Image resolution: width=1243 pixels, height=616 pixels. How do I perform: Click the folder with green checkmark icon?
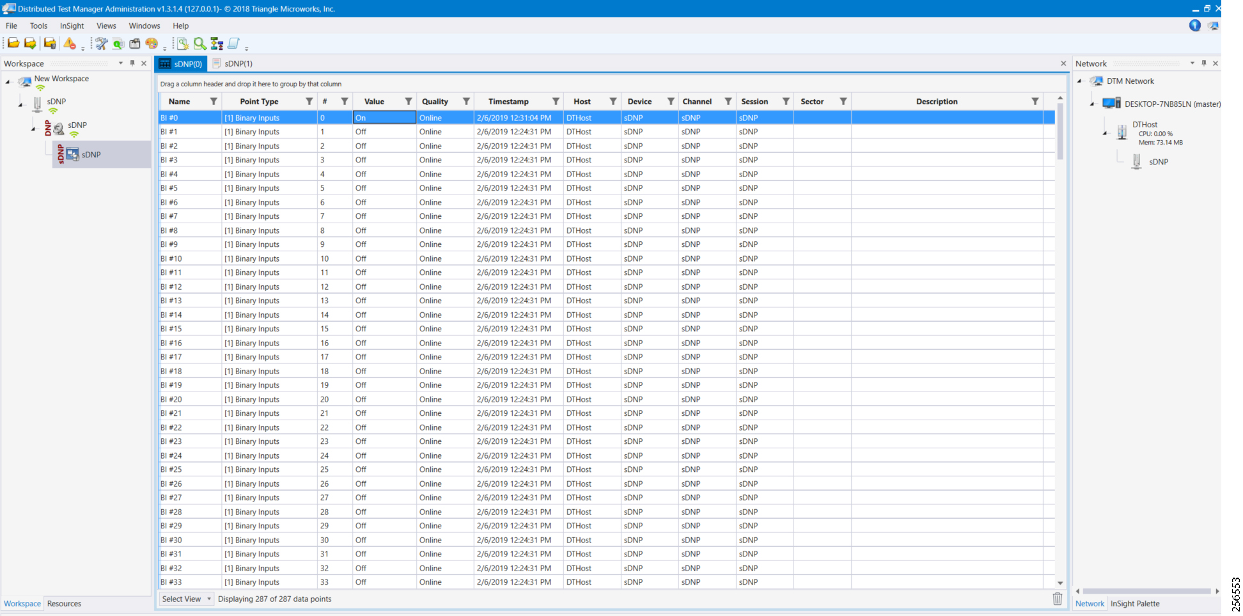pyautogui.click(x=29, y=43)
